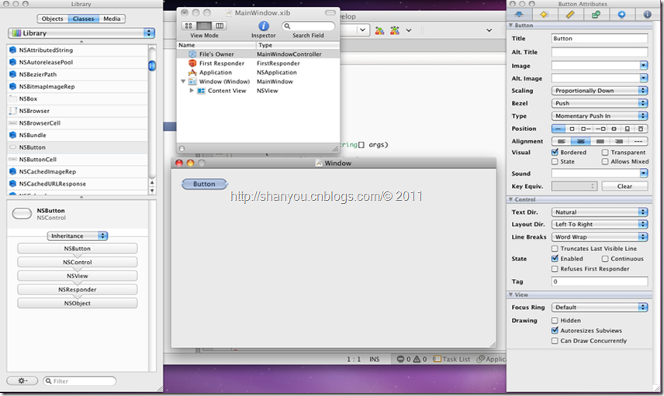Screen dimensions: 664x396
Task: Expand the Content View tree item
Action: pos(192,91)
